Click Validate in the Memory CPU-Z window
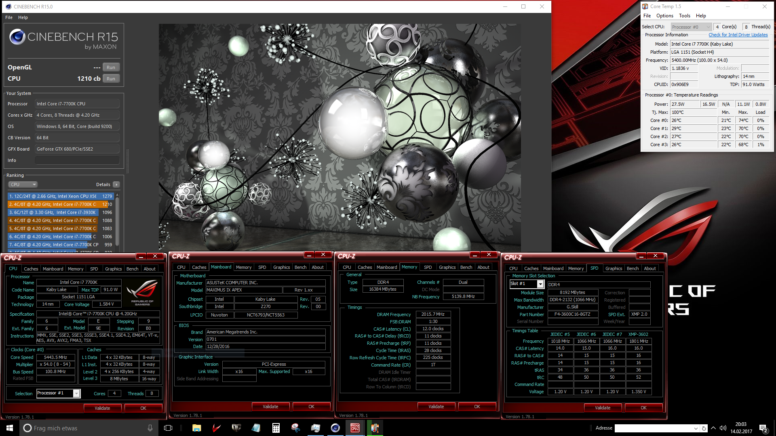The height and width of the screenshot is (436, 776). coord(436,407)
